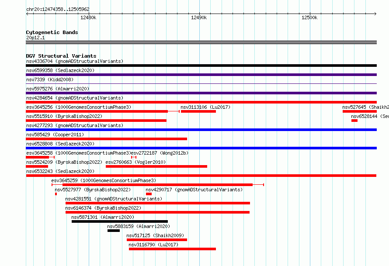Open esv2722187 Wong2012b label
Image resolution: width=389 pixels, height=266 pixels.
pos(160,153)
